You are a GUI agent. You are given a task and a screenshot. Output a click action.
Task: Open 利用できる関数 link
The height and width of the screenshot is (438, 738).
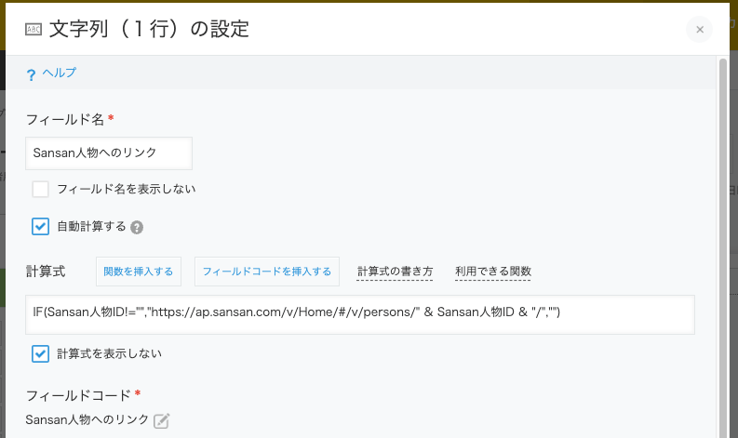point(493,272)
